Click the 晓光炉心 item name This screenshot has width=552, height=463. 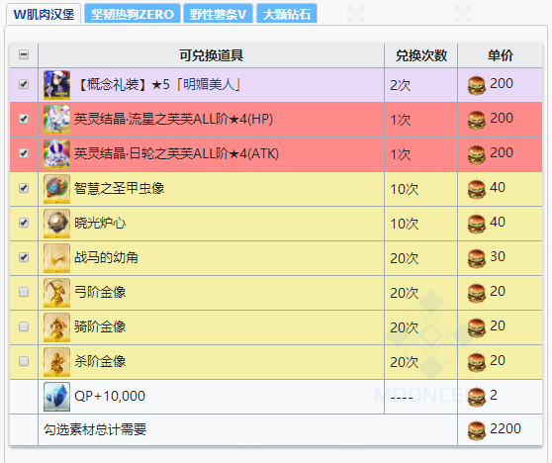pos(100,223)
